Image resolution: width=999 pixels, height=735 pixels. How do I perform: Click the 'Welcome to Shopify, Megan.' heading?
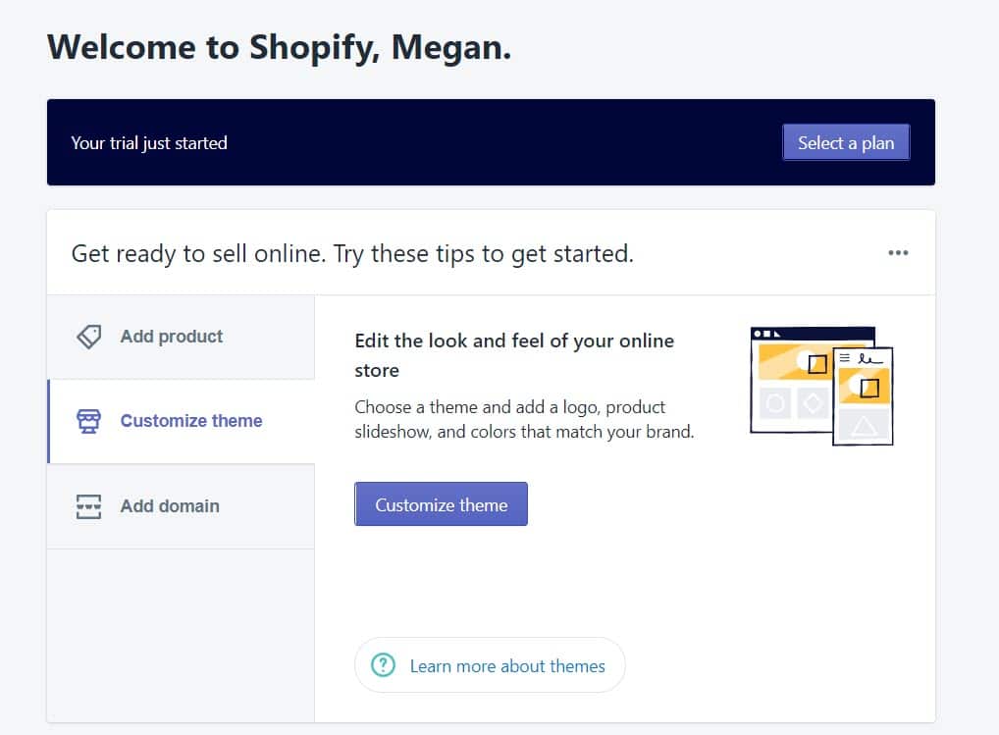[279, 48]
